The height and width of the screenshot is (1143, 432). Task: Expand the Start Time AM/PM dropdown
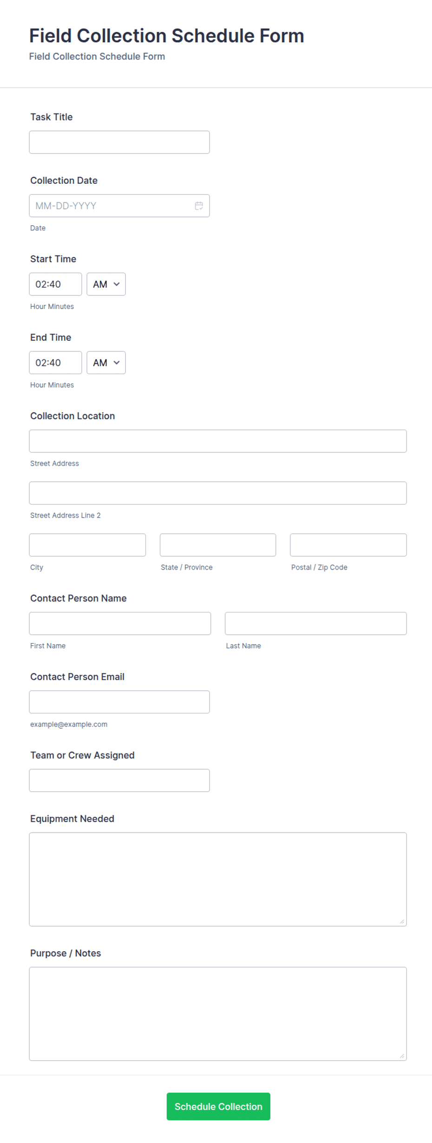point(106,284)
